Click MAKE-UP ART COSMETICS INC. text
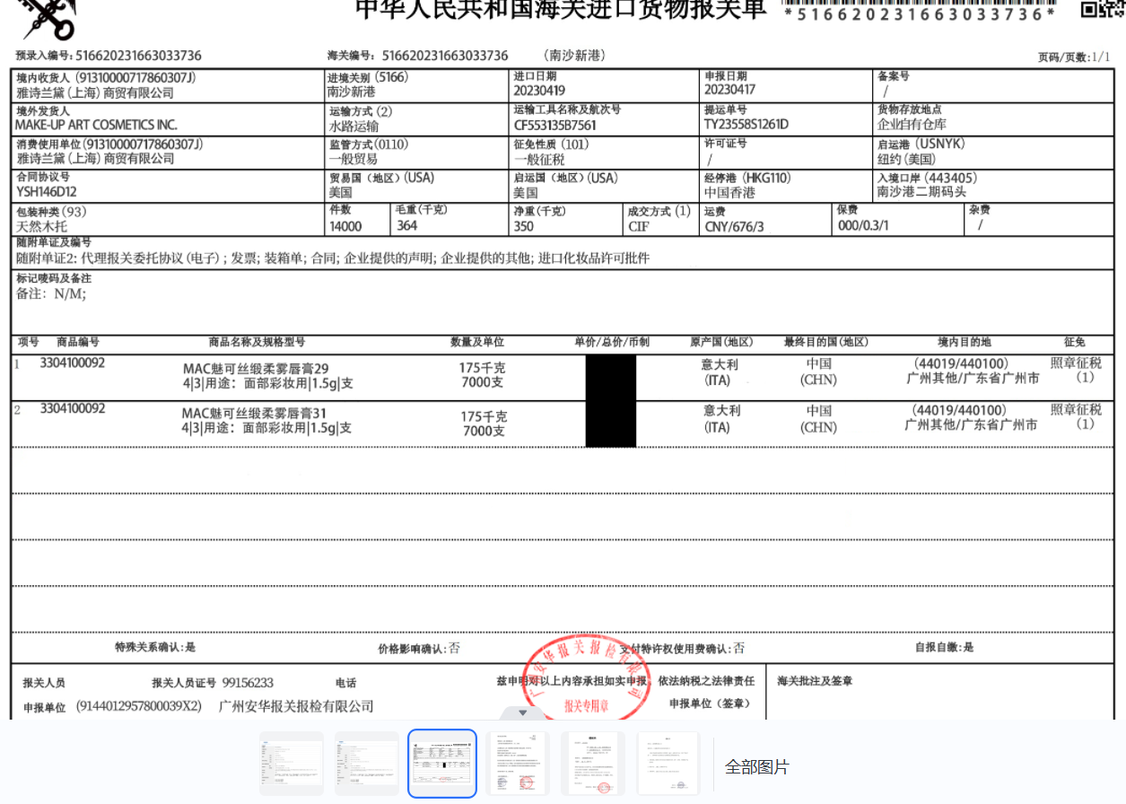The height and width of the screenshot is (804, 1126). pos(96,125)
